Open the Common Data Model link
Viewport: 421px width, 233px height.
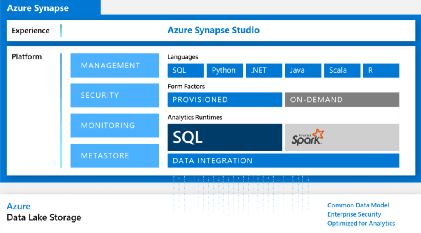tap(358, 205)
